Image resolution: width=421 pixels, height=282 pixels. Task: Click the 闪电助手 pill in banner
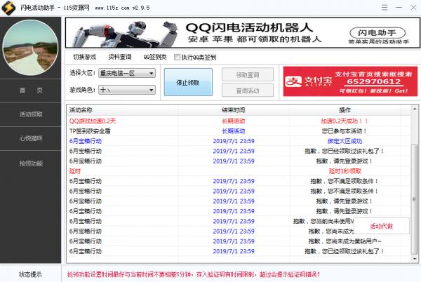click(x=377, y=33)
